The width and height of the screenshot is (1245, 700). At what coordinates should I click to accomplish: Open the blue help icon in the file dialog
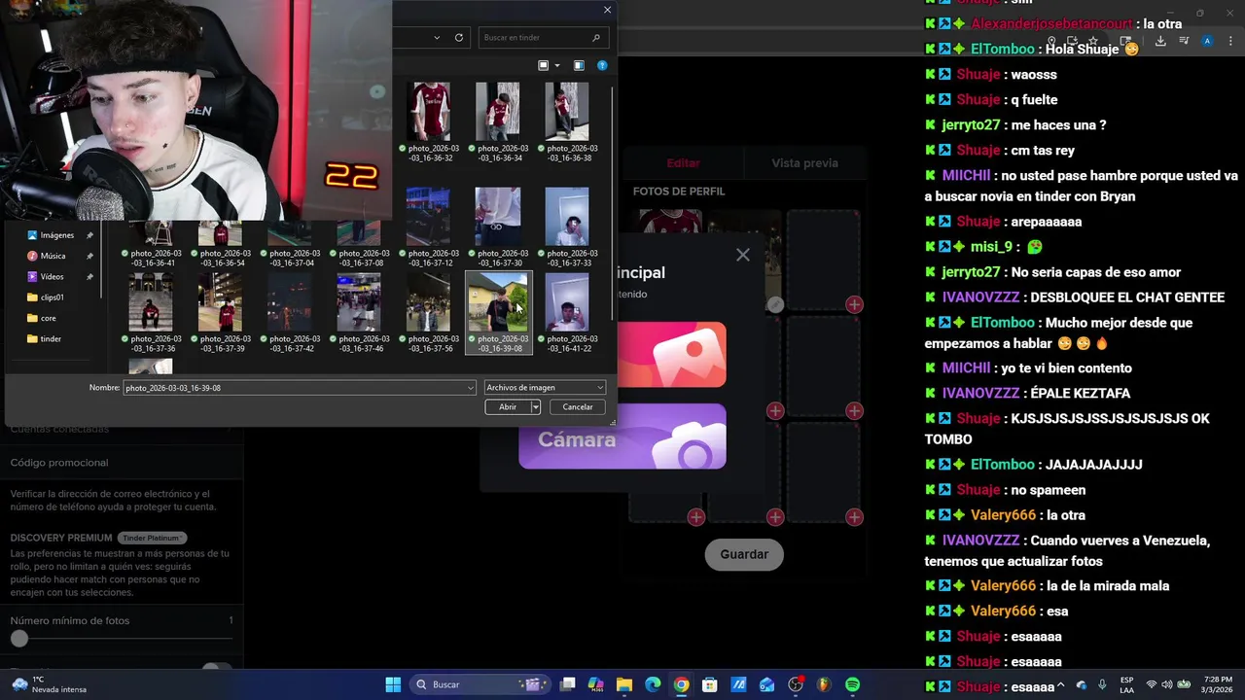point(602,65)
